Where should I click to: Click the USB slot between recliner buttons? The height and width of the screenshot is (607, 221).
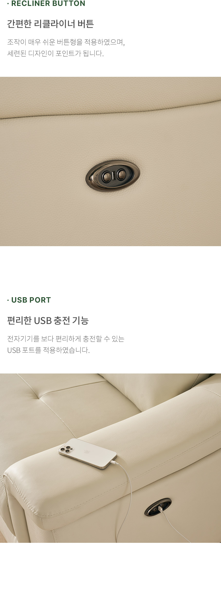pos(113,176)
